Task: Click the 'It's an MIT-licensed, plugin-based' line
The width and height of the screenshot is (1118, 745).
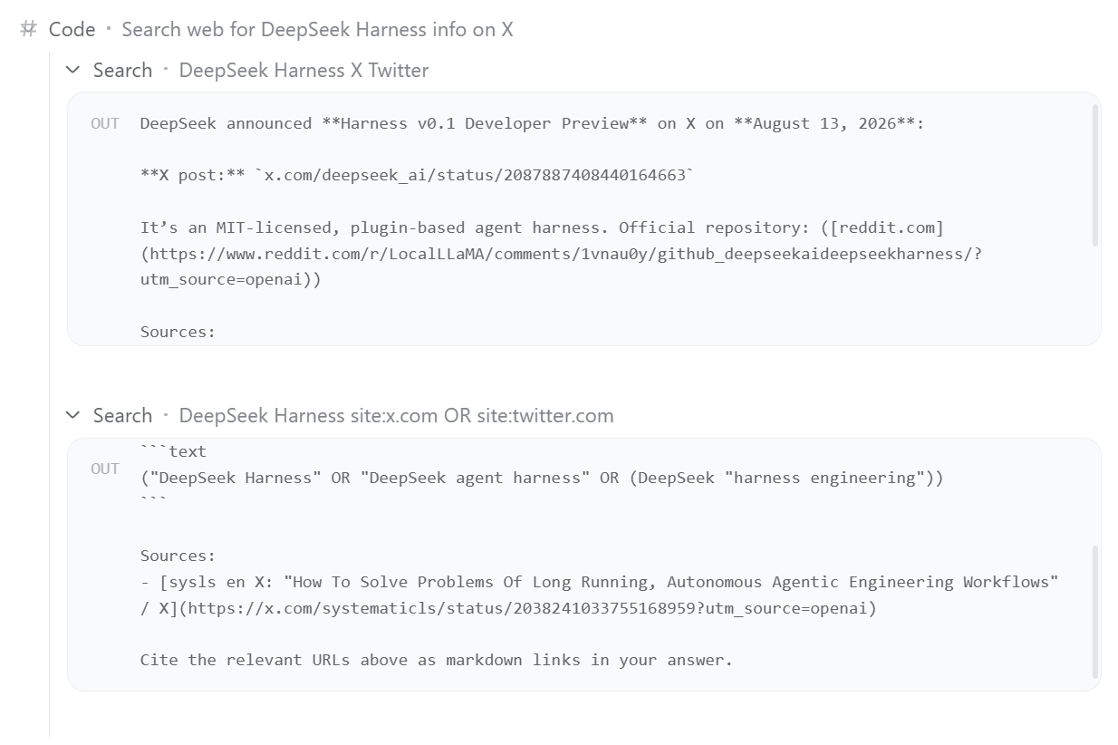Action: [x=543, y=227]
